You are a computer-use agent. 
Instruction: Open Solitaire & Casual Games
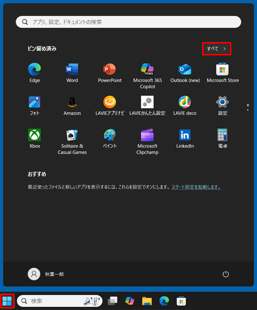coord(72,142)
